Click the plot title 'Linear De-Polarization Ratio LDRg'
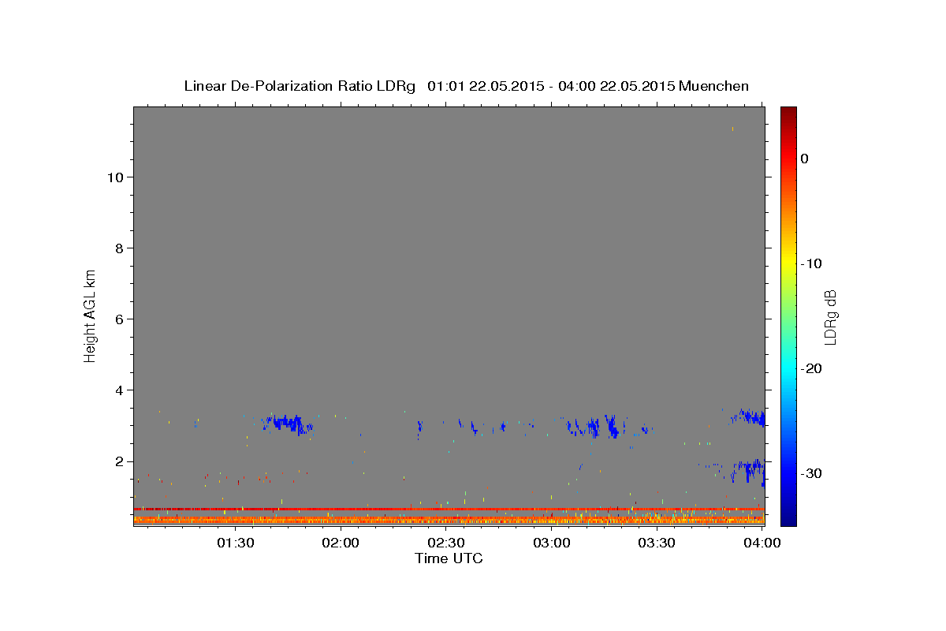 click(300, 86)
